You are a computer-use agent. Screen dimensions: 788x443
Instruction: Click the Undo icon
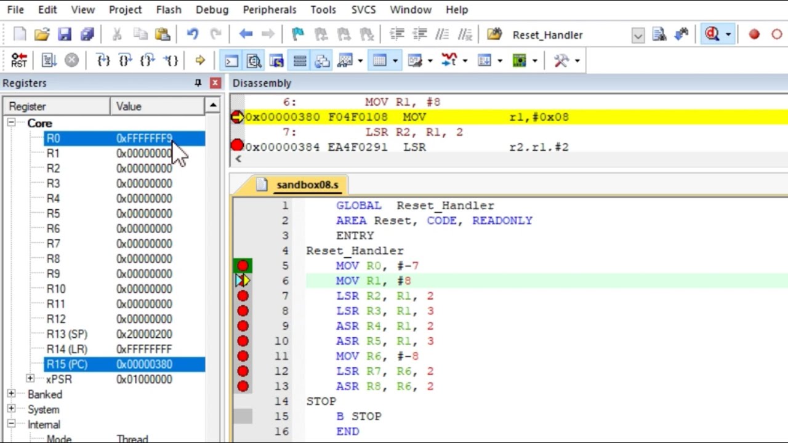(193, 34)
